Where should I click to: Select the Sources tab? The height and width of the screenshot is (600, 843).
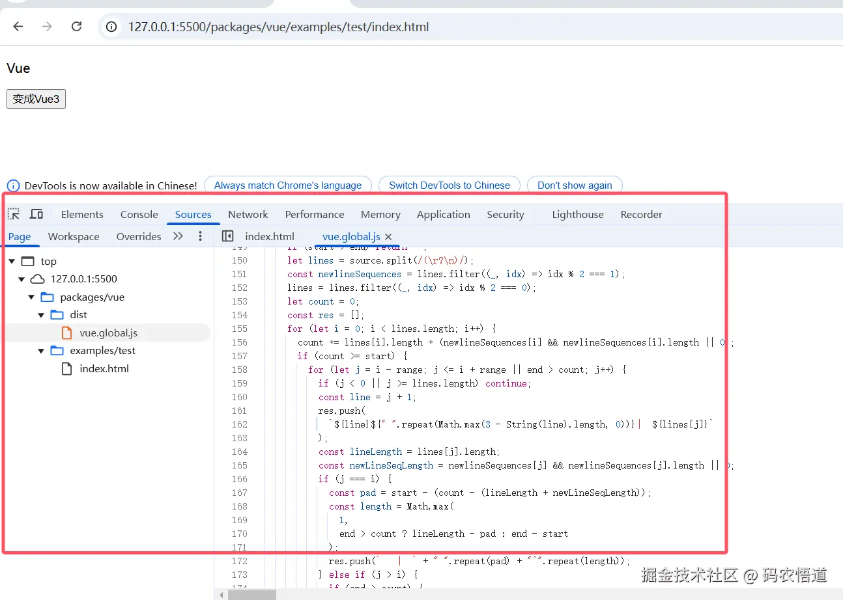pos(193,215)
